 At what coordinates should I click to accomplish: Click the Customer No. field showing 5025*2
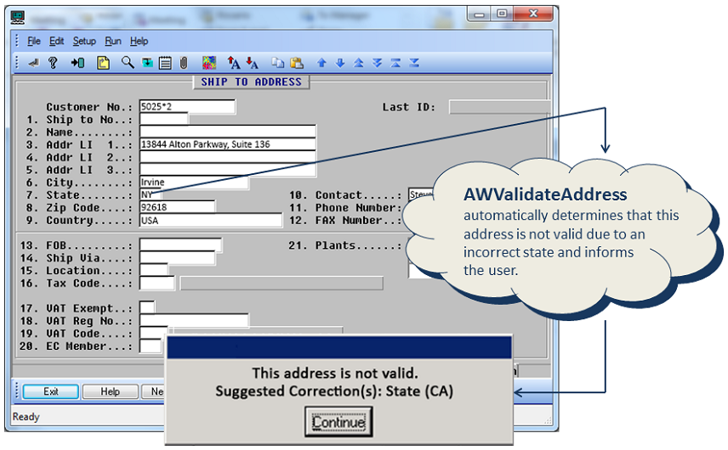[187, 107]
